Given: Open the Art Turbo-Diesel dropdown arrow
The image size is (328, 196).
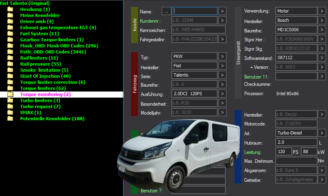Looking at the screenshot, I should tap(322, 133).
